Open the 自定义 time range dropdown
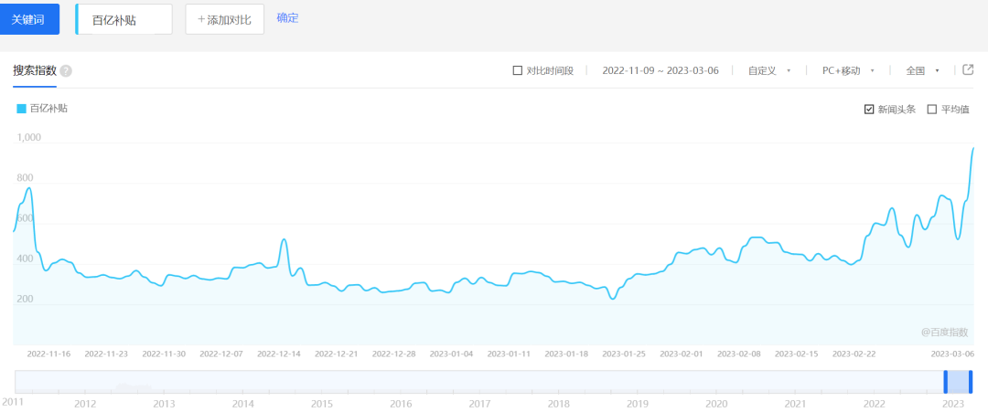Screen dimensions: 988x412 pos(768,70)
